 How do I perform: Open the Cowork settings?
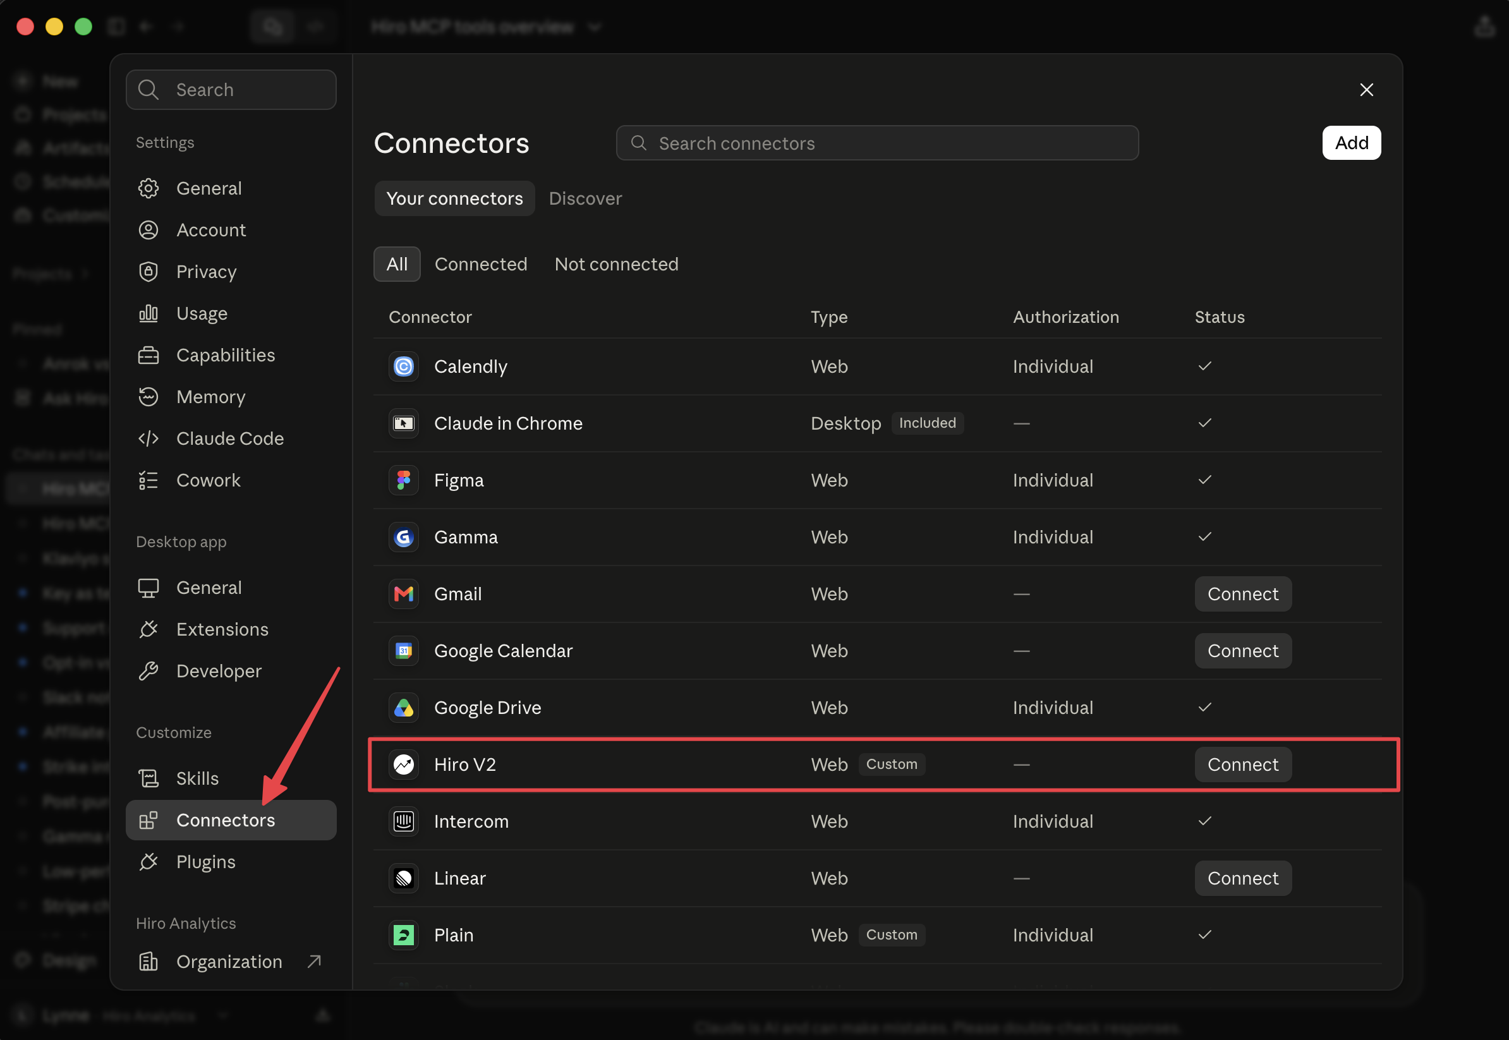pos(231,480)
